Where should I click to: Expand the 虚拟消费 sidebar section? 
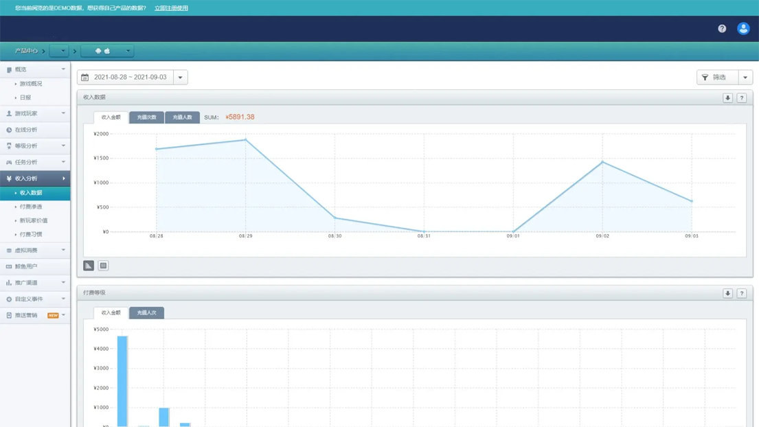click(x=34, y=251)
